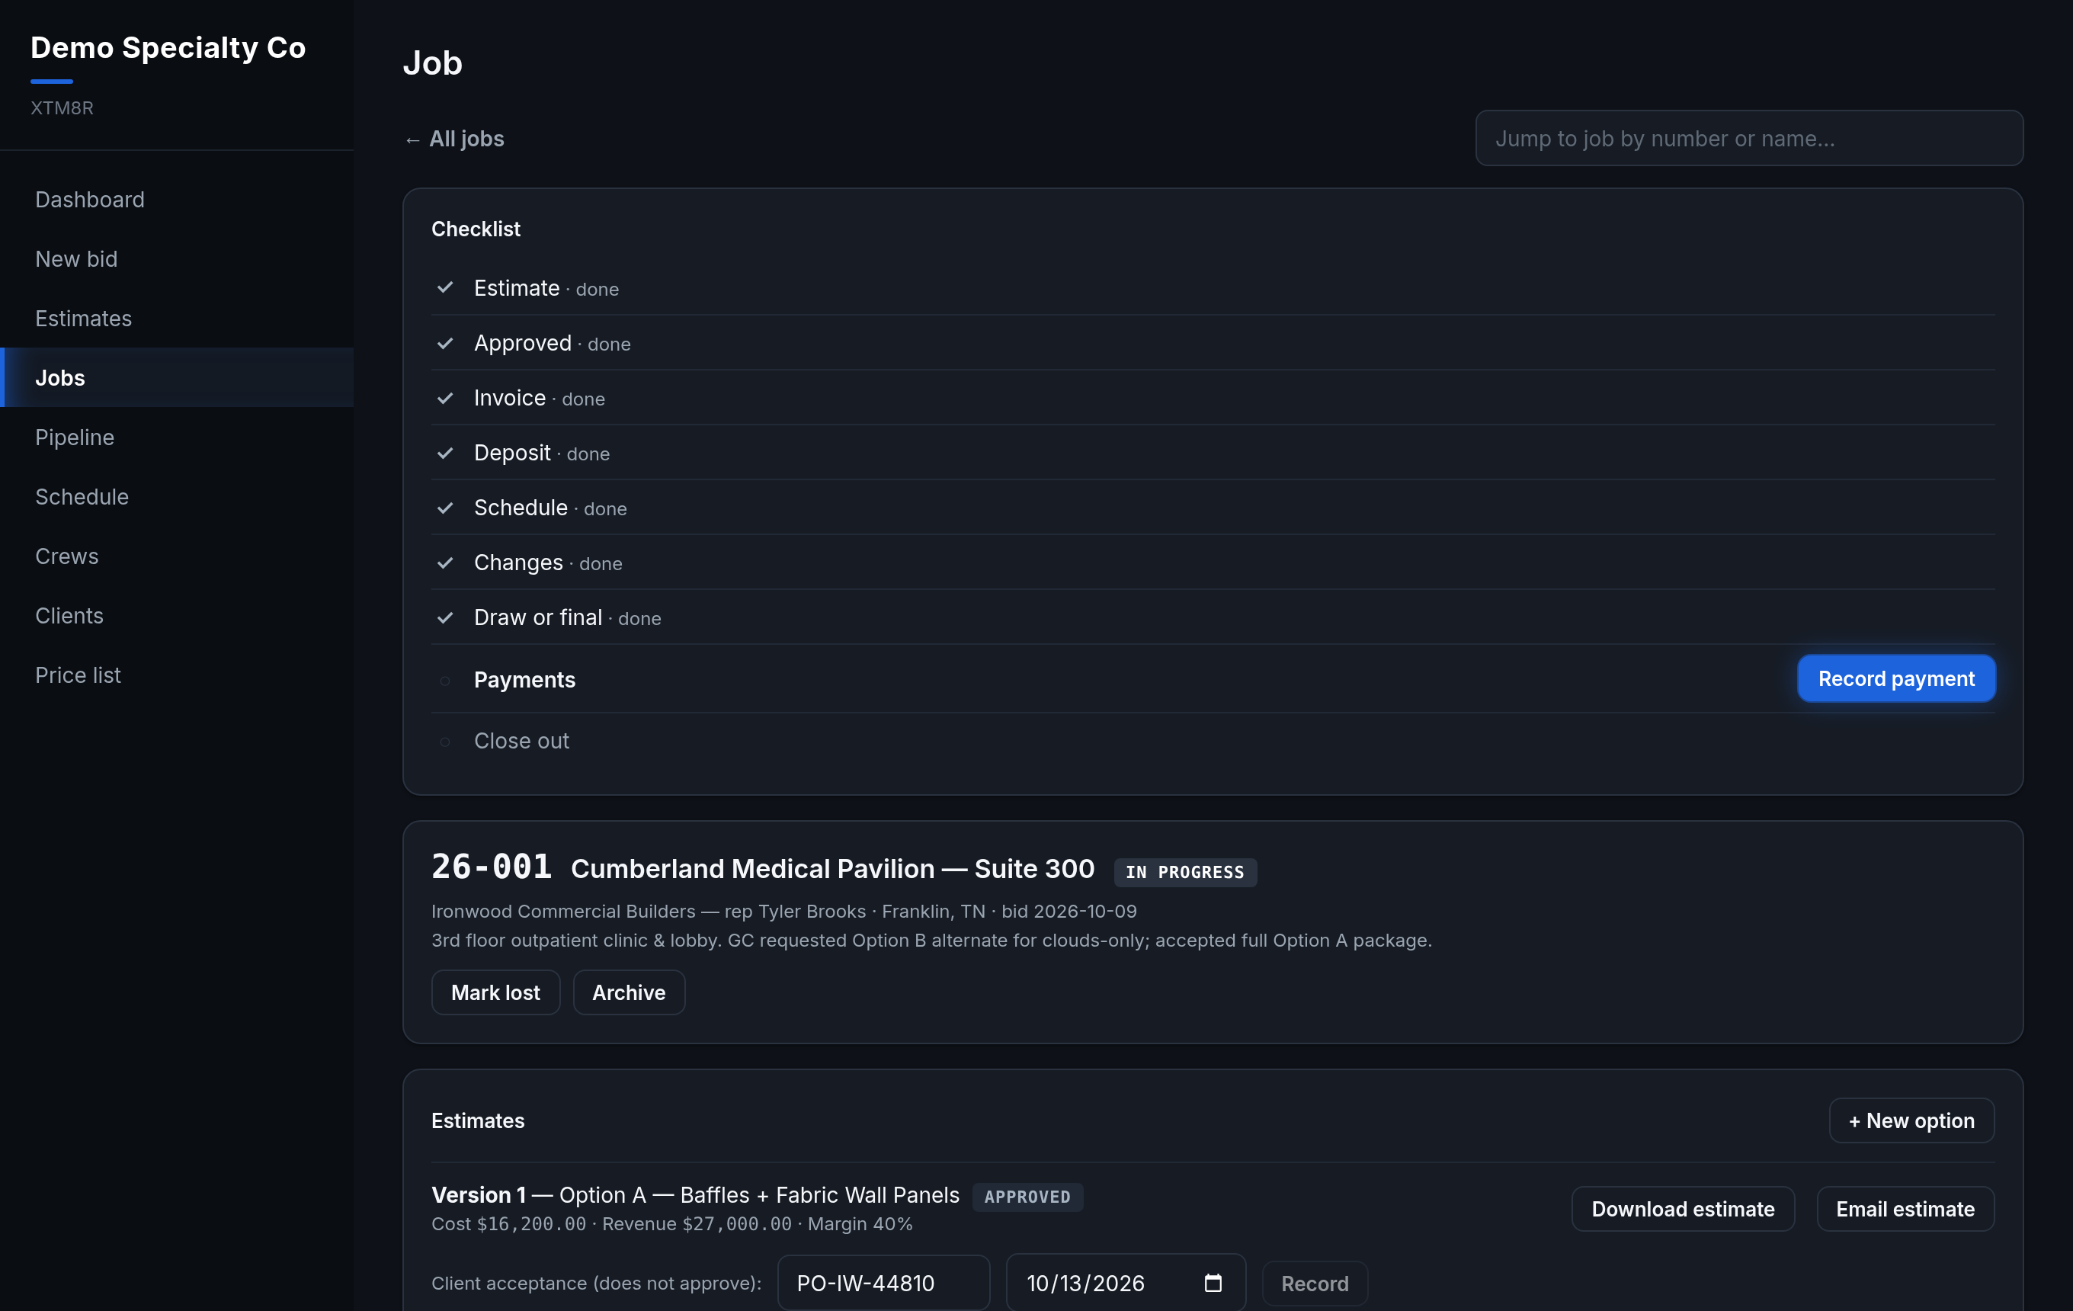Go to New bid in sidebar
The image size is (2073, 1311).
(x=177, y=259)
